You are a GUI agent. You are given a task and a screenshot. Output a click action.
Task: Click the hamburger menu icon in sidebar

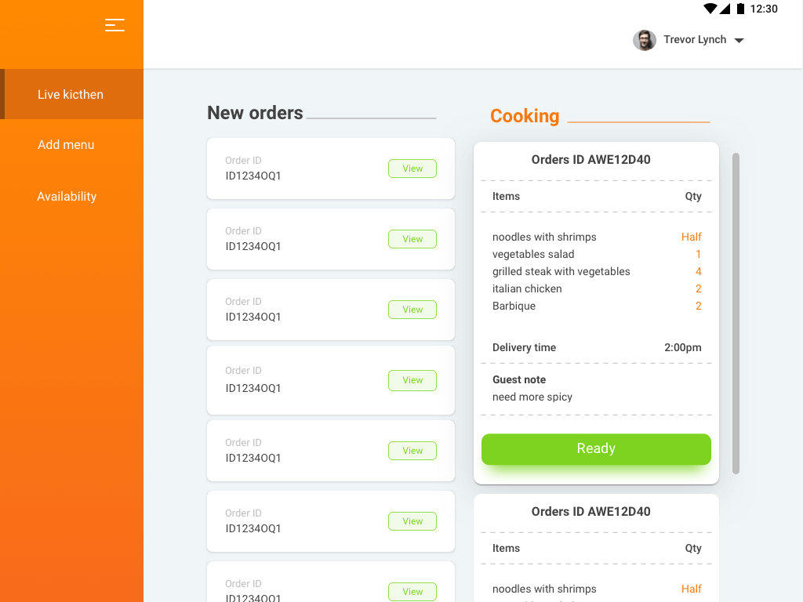pyautogui.click(x=114, y=25)
